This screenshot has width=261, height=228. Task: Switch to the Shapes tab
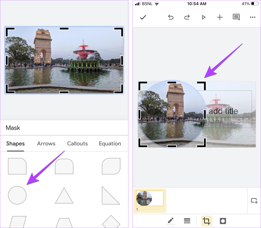(x=15, y=144)
